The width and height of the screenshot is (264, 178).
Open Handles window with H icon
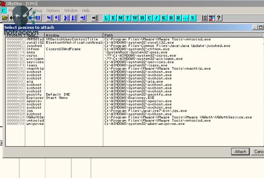click(142, 18)
